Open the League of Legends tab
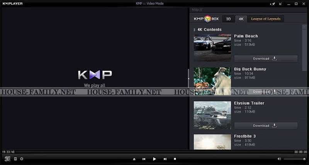 click(x=266, y=19)
